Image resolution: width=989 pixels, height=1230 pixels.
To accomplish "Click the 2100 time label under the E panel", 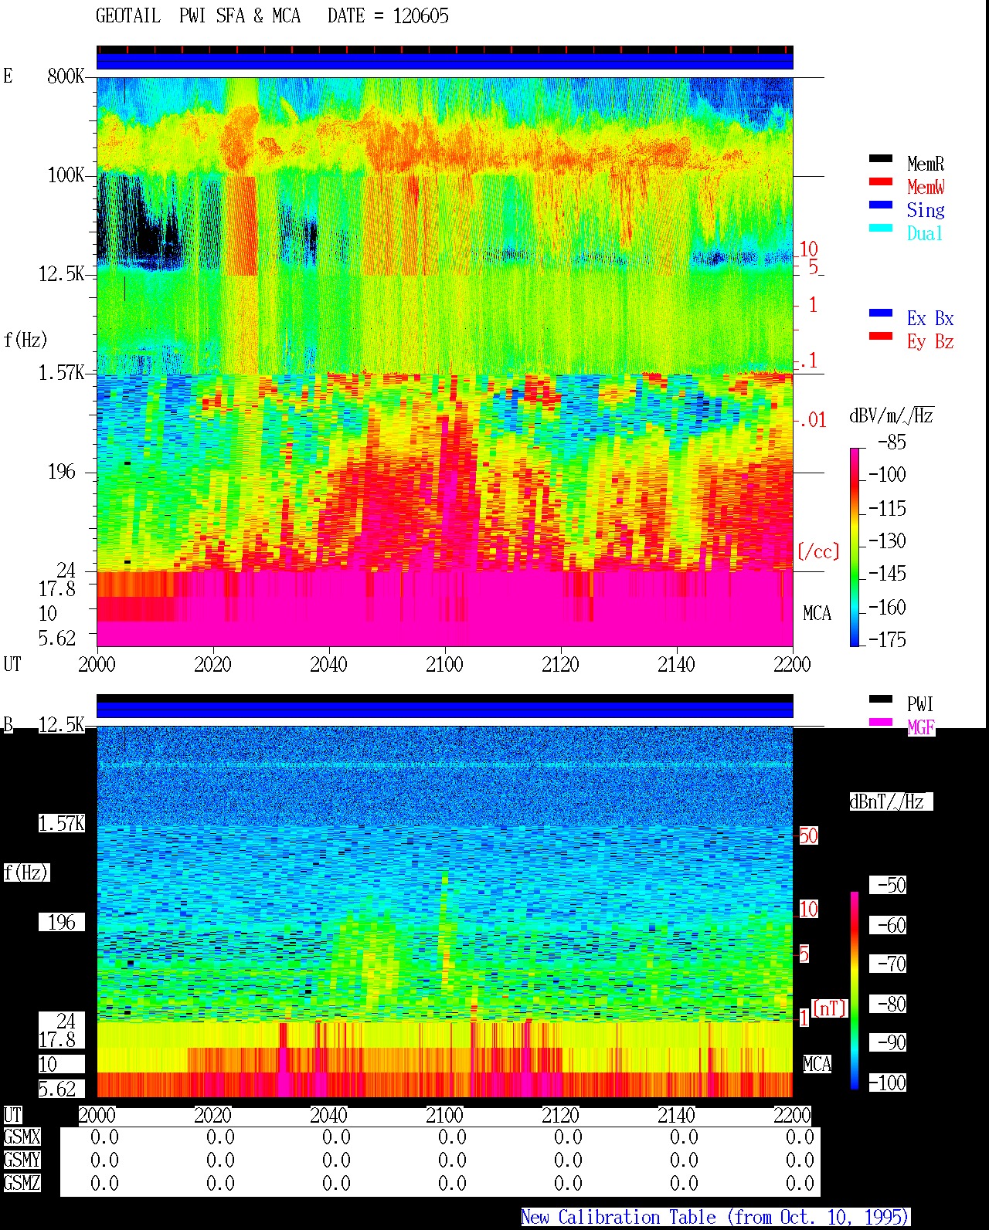I will (x=444, y=665).
